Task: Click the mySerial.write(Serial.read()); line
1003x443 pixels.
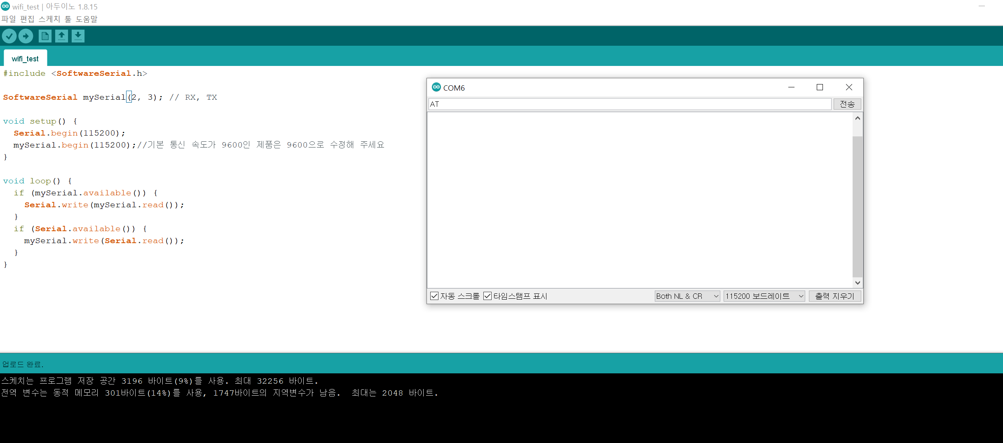Action: (104, 241)
